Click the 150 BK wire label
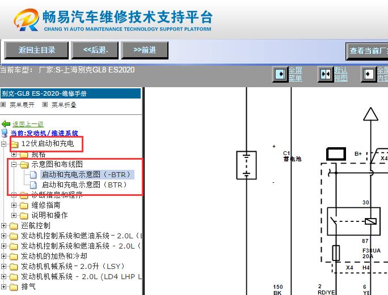Screen dimensions: 388x295 coord(278,289)
